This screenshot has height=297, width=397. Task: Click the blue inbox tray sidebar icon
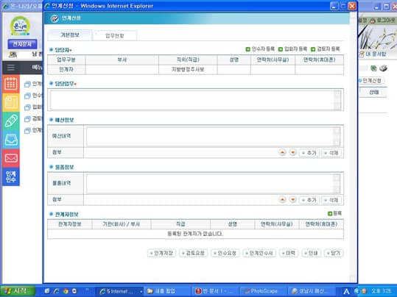(x=11, y=140)
